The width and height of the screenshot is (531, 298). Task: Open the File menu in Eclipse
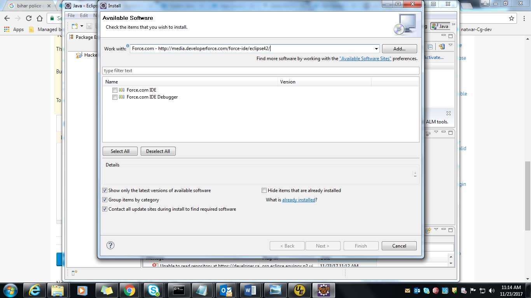[x=71, y=15]
